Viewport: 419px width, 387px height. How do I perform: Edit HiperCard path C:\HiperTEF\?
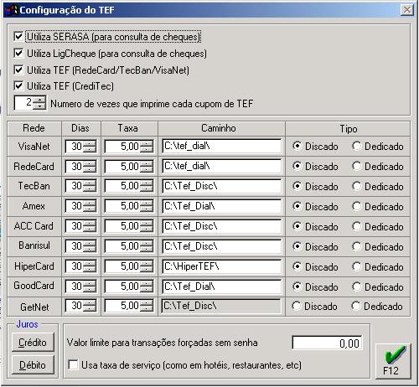[221, 266]
